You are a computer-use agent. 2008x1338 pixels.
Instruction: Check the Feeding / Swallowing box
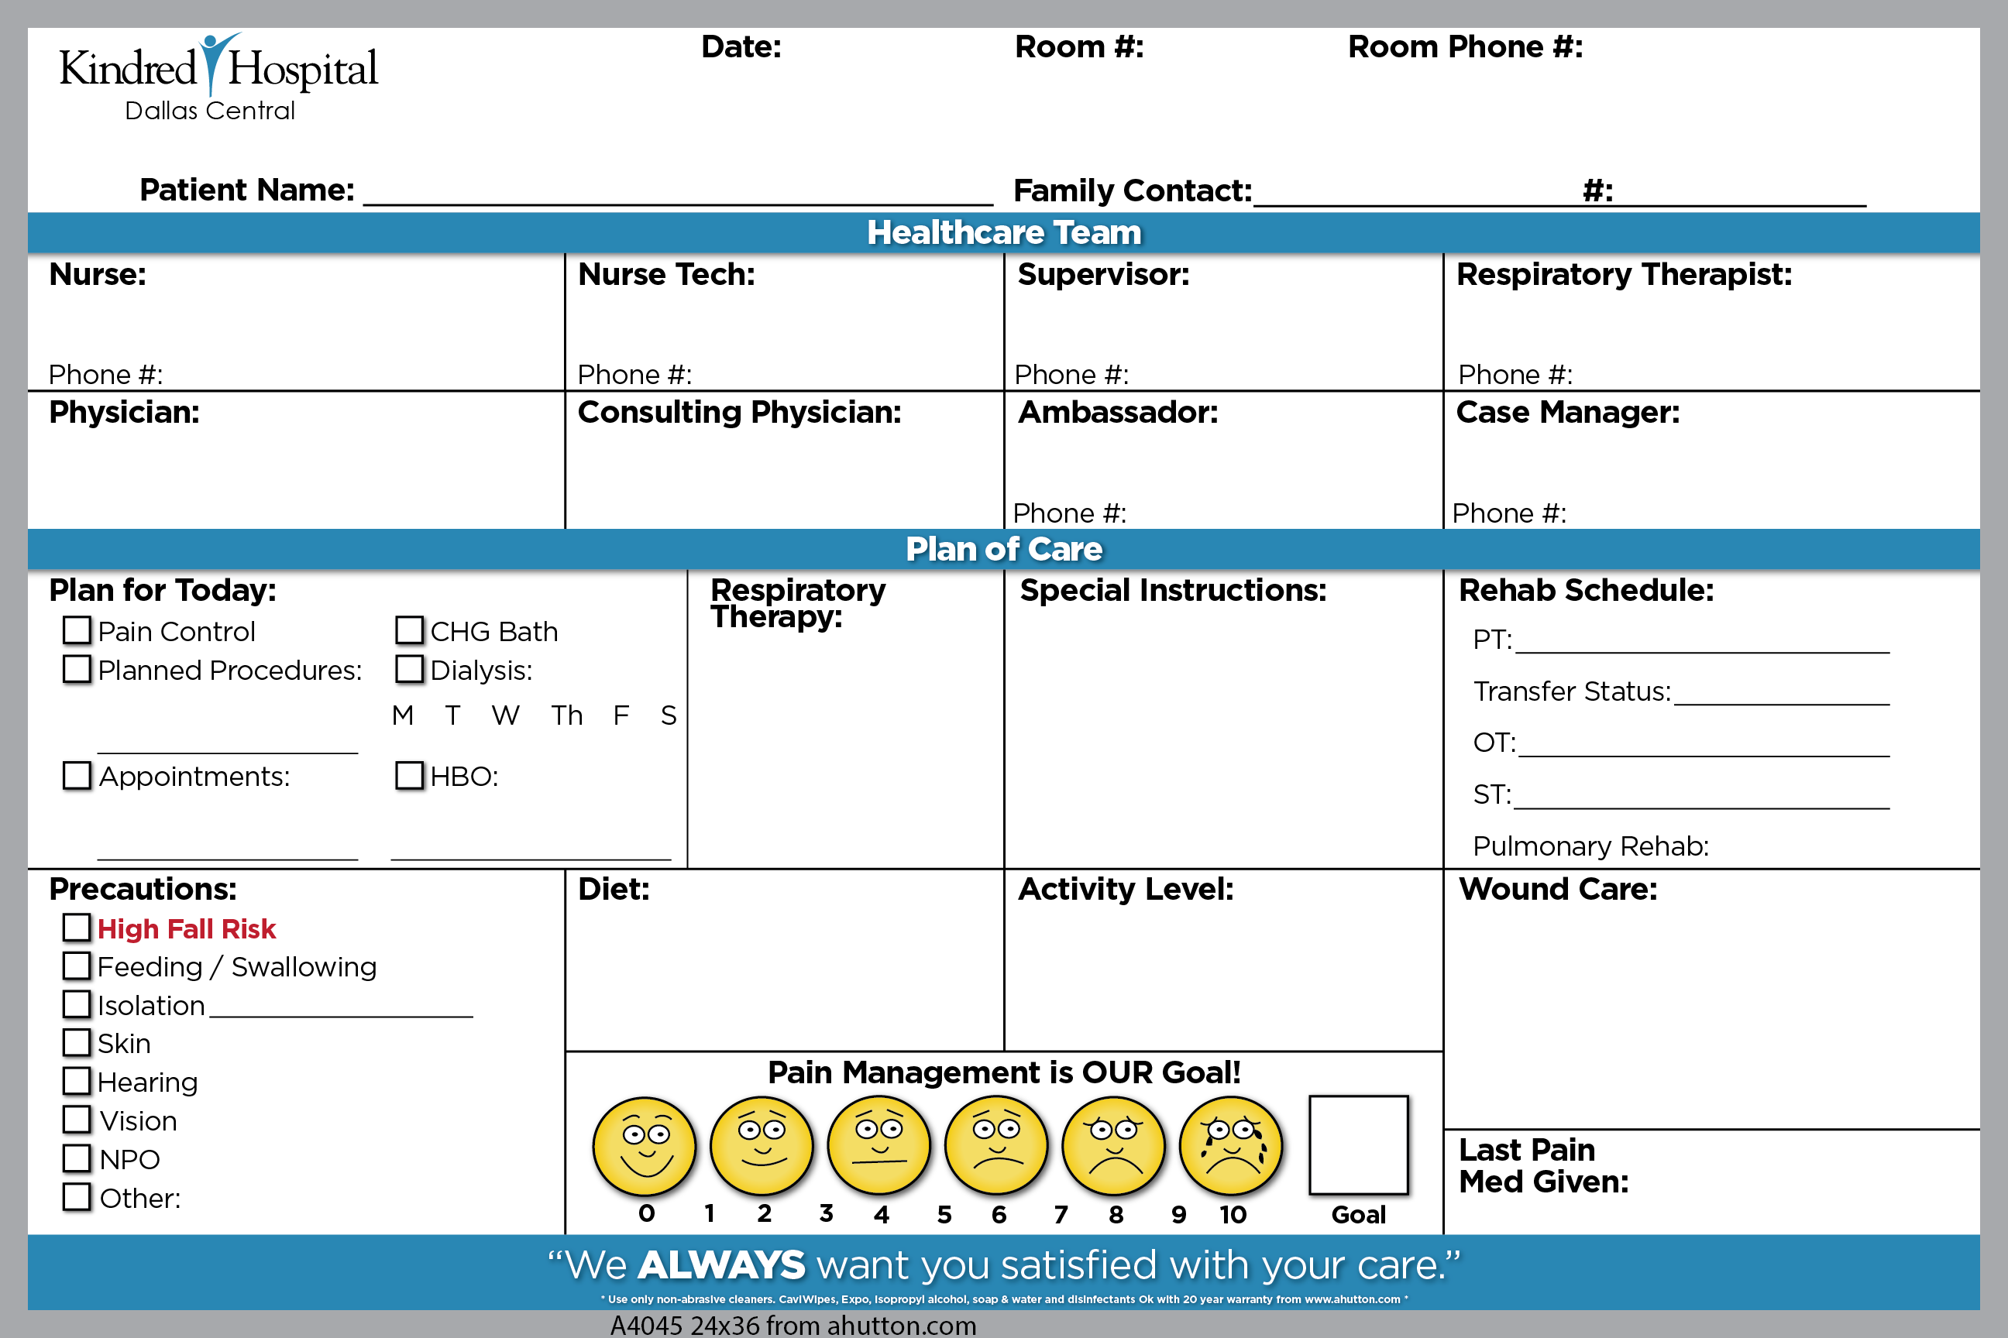(x=77, y=965)
